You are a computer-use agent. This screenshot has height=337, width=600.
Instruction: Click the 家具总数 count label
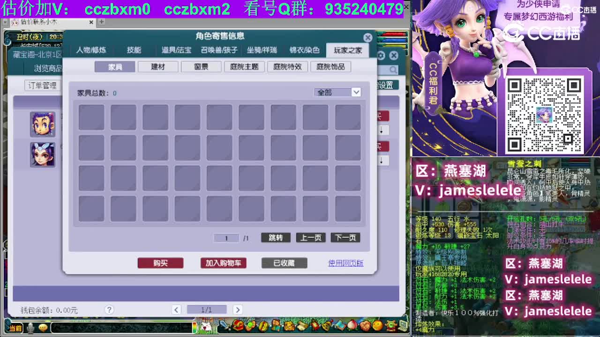pos(97,93)
